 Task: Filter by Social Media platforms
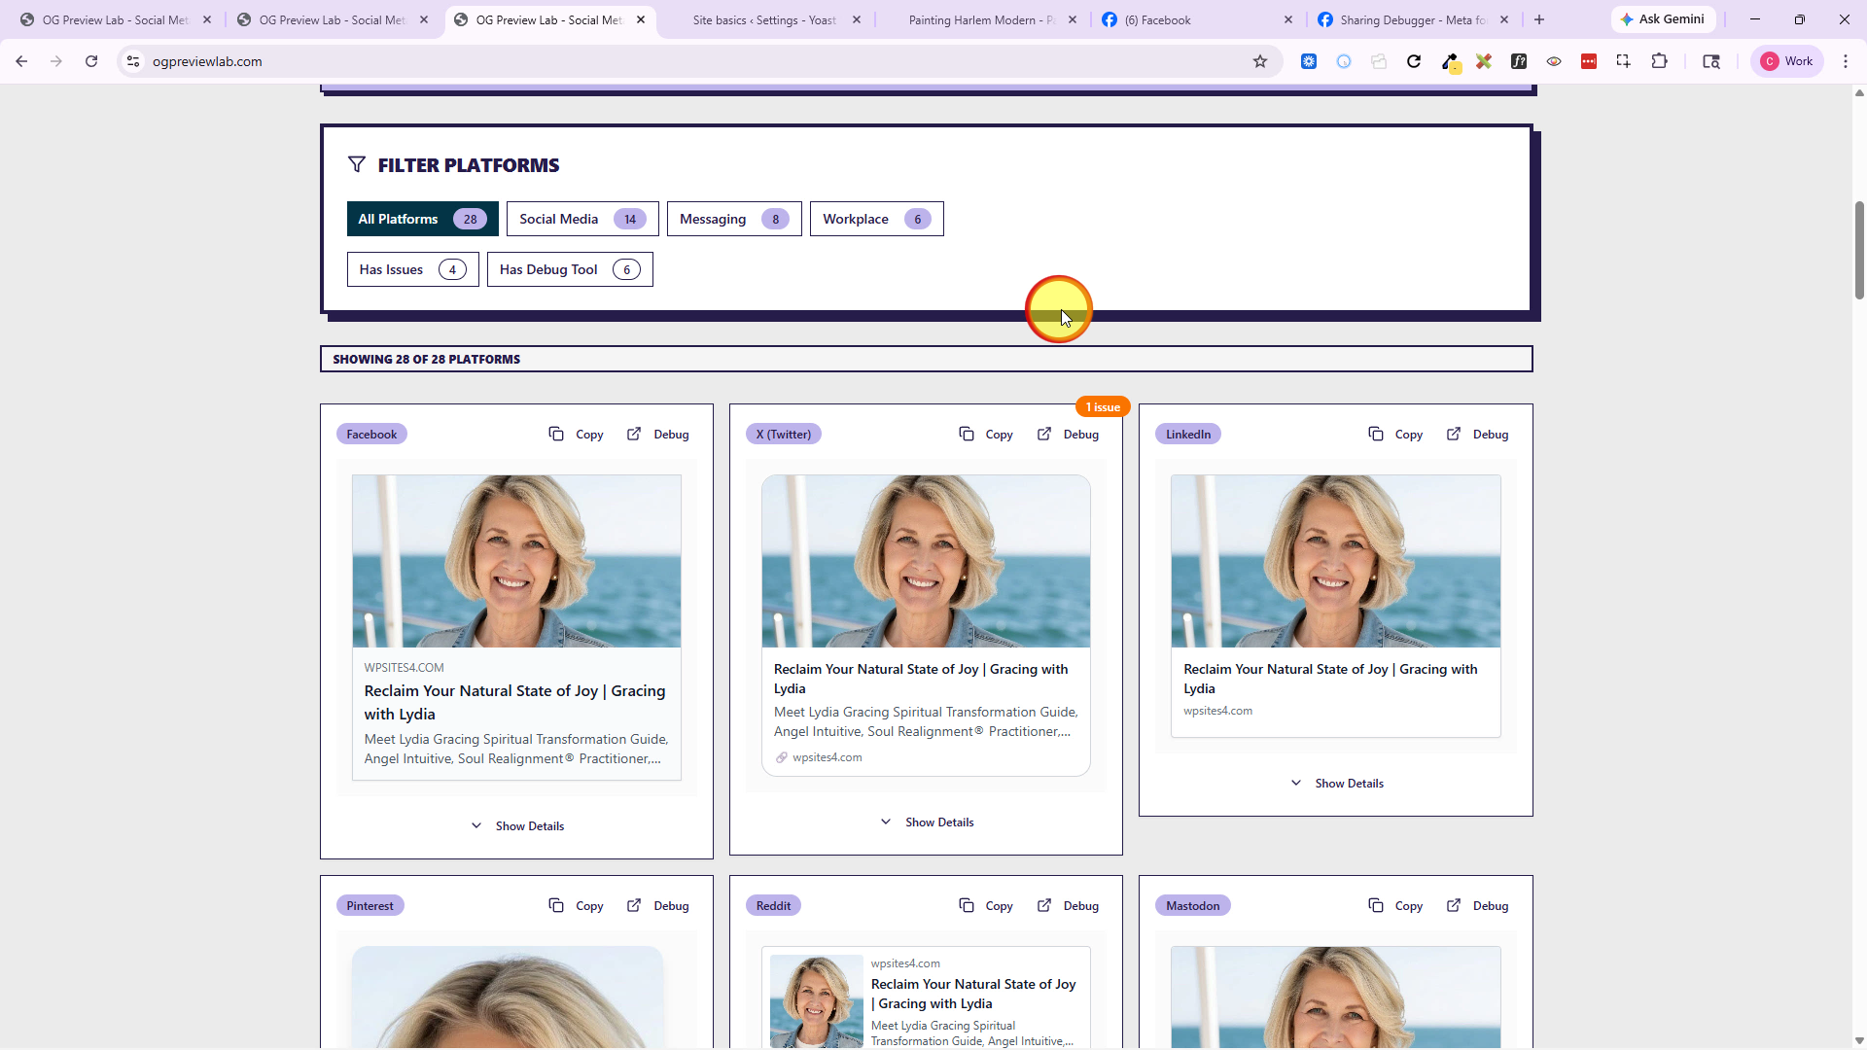[582, 219]
